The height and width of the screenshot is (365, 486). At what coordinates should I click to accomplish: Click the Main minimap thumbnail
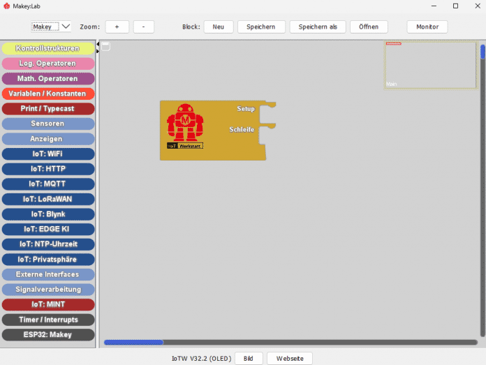click(x=430, y=65)
